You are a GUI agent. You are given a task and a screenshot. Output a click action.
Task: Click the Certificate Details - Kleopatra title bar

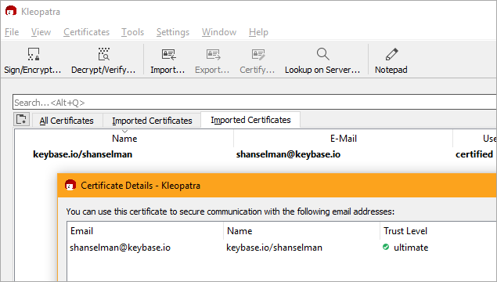click(277, 185)
